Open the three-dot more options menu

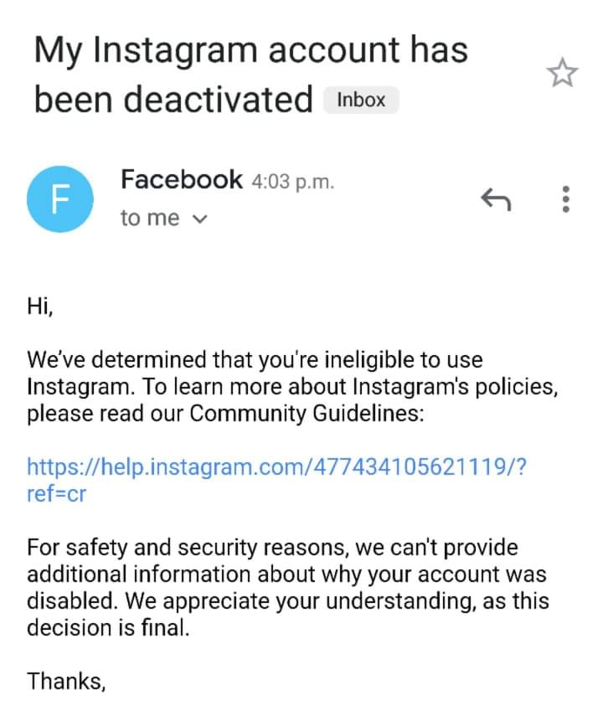click(565, 199)
